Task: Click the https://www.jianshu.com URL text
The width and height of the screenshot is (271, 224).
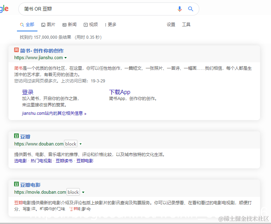Action: pyautogui.click(x=39, y=58)
